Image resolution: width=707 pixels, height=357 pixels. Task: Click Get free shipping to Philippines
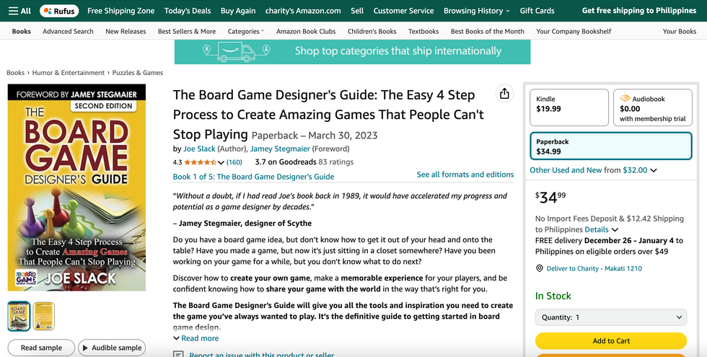pos(639,11)
